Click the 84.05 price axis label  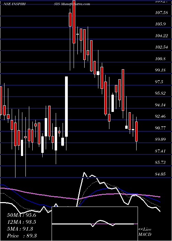(x=161, y=174)
